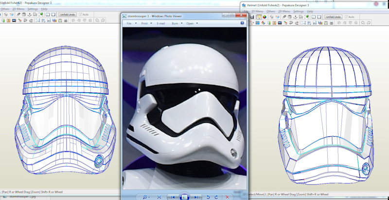Click the redo arrow icon in left Pepakura toolbar
The height and width of the screenshot is (200, 389).
pos(31,20)
